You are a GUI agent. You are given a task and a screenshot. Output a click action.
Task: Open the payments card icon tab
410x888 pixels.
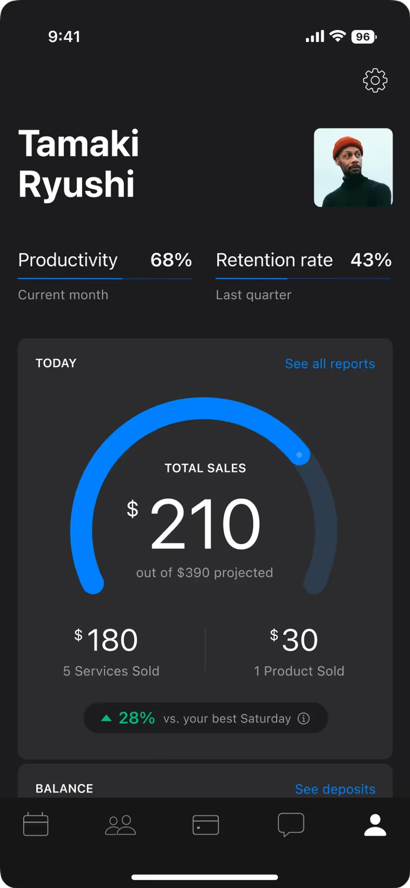tap(206, 824)
